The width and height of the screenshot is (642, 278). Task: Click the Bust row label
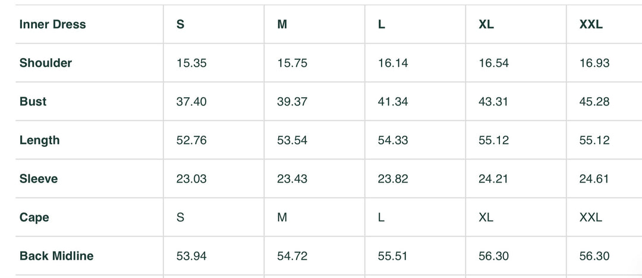[x=33, y=101]
